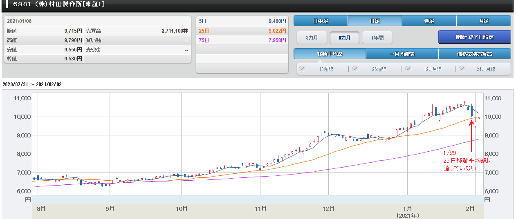Select the 移動平均線 indicator tab
This screenshot has width=516, height=219.
point(330,54)
